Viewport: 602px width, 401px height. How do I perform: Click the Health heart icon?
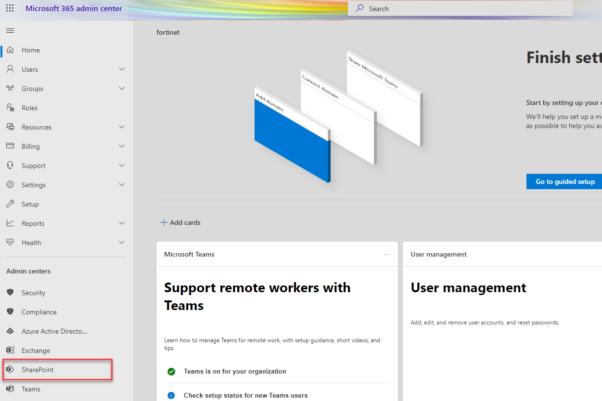point(10,243)
